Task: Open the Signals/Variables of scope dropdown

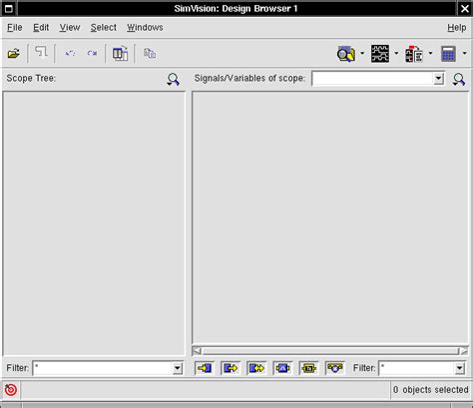Action: (439, 79)
